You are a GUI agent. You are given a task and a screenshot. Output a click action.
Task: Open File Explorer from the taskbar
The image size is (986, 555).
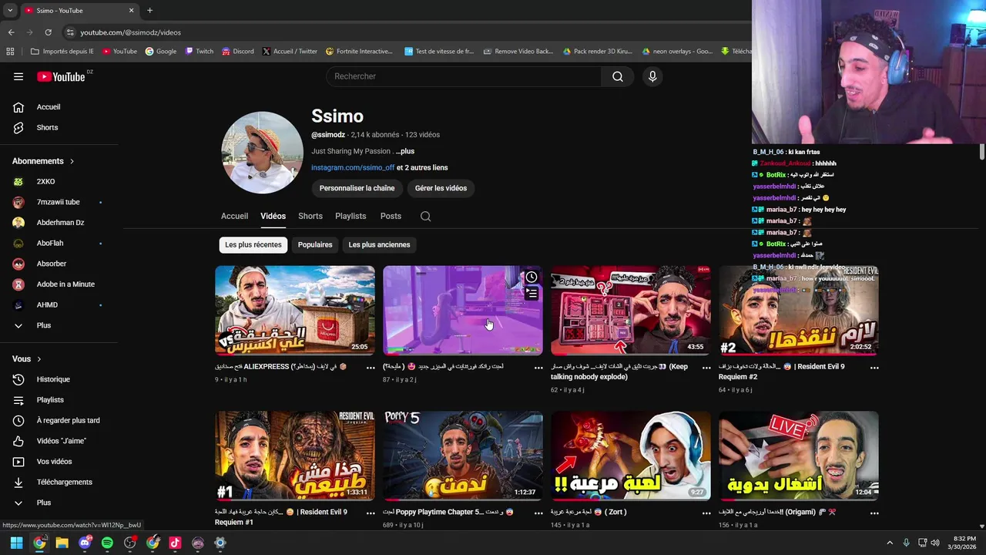click(62, 543)
